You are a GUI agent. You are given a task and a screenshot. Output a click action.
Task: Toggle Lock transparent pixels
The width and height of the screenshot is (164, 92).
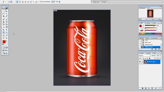(143, 58)
